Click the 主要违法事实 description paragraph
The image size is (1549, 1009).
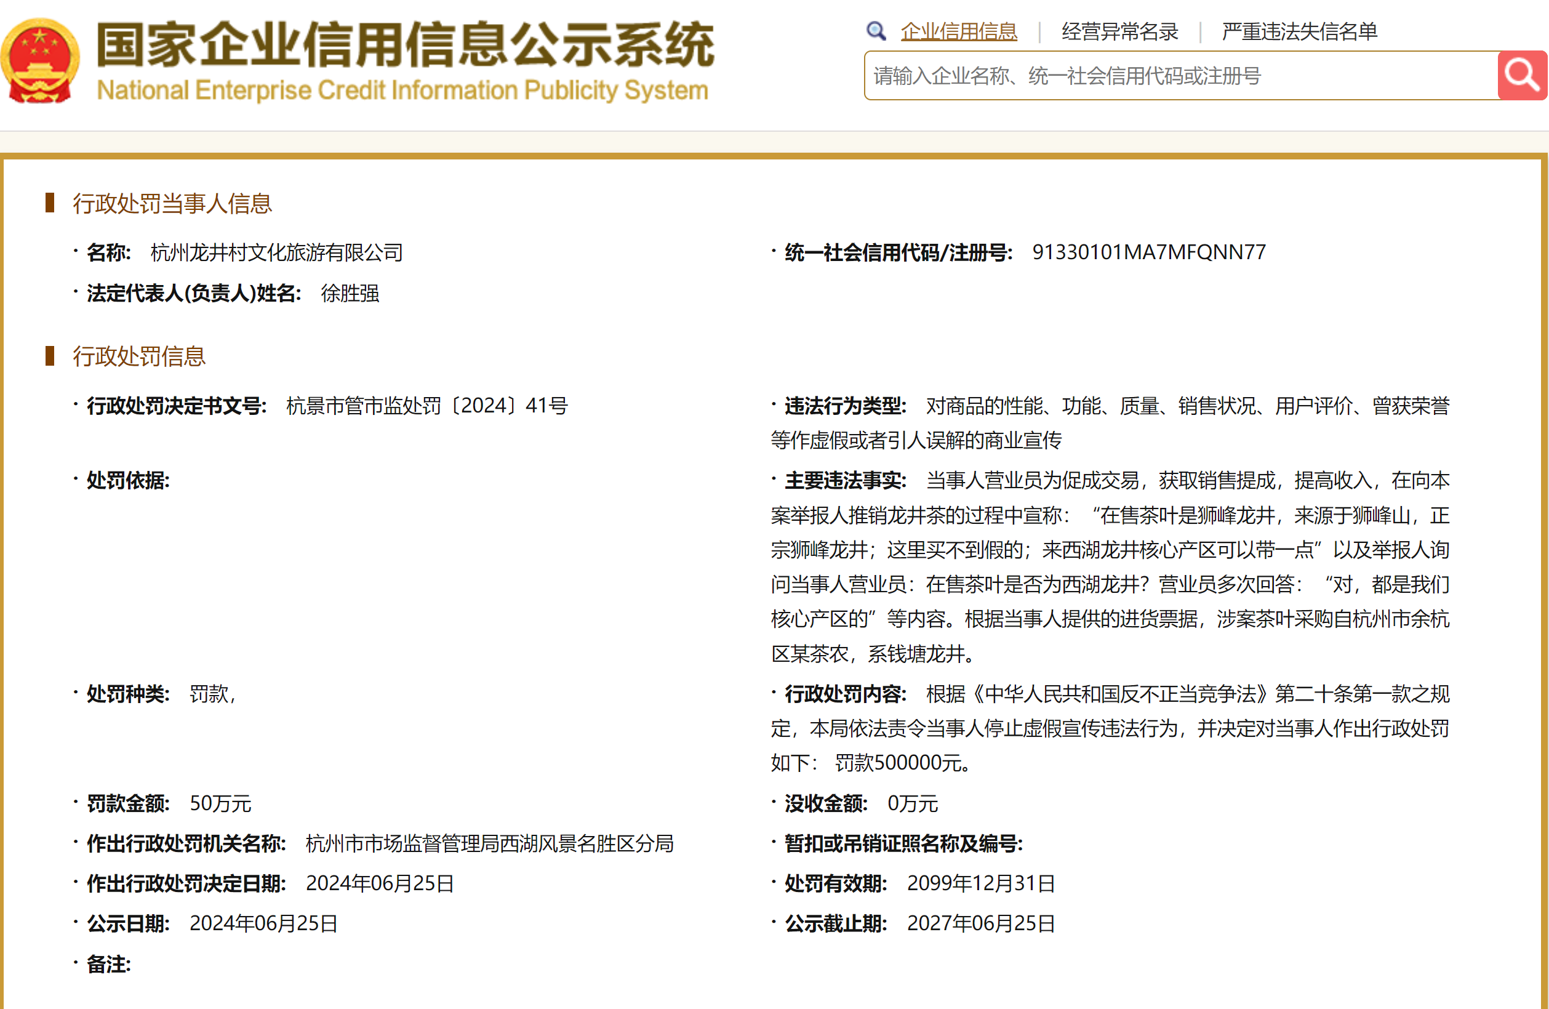(1110, 568)
